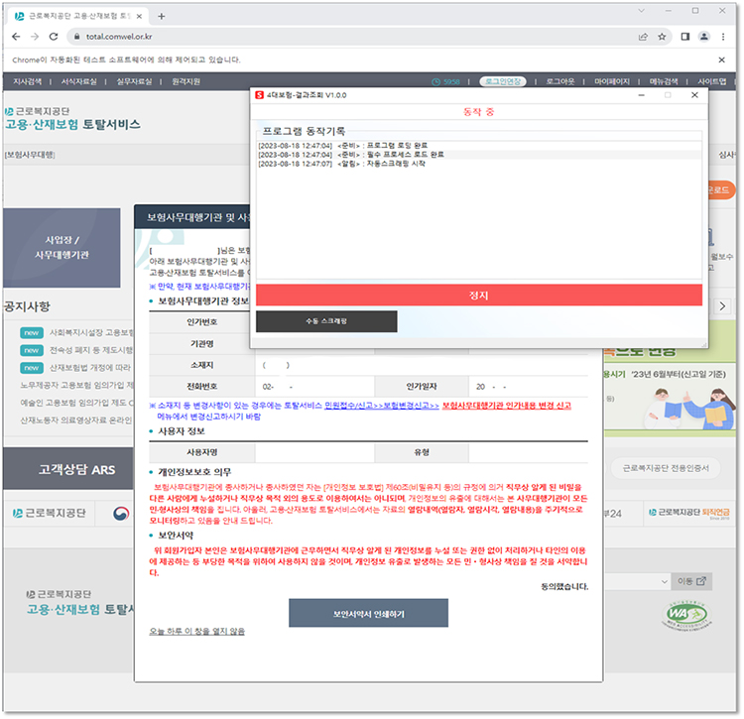Open a new tab with plus icon

pos(162,15)
